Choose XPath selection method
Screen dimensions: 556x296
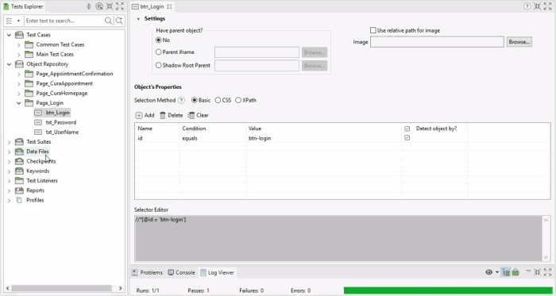(238, 100)
